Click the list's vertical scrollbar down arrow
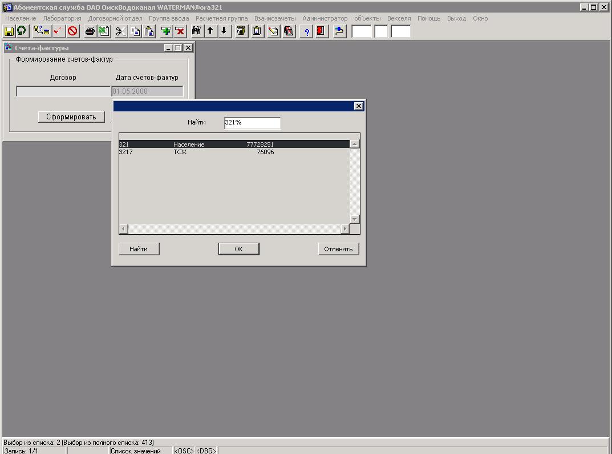612x454 pixels. (355, 219)
